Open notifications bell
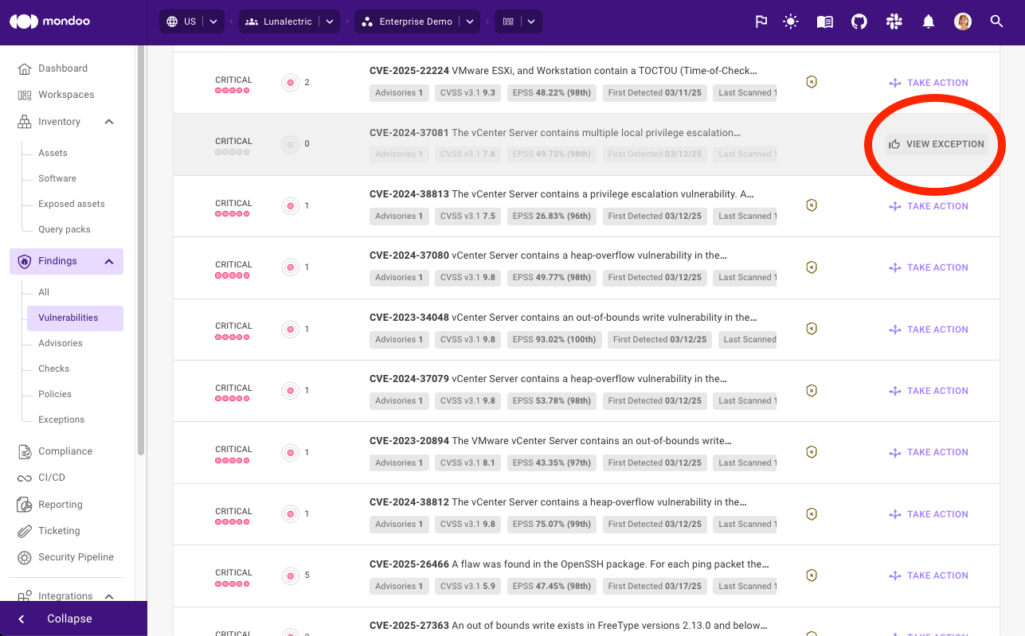The height and width of the screenshot is (636, 1025). click(928, 21)
